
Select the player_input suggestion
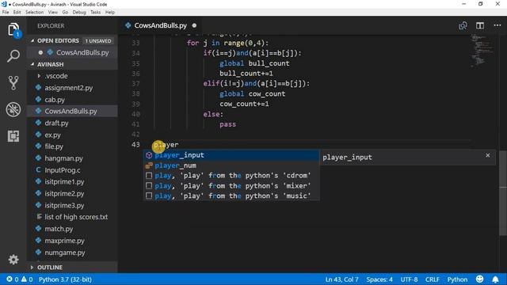tap(231, 155)
